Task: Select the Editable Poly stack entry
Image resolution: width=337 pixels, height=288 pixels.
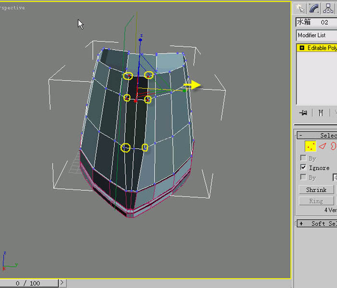Action: point(317,48)
